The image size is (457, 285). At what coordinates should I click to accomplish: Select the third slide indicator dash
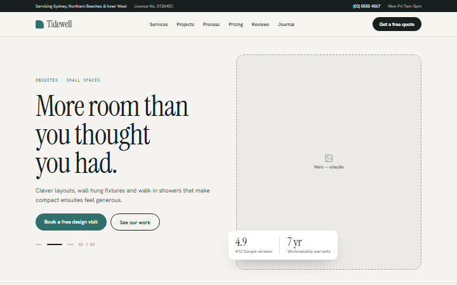pos(70,244)
